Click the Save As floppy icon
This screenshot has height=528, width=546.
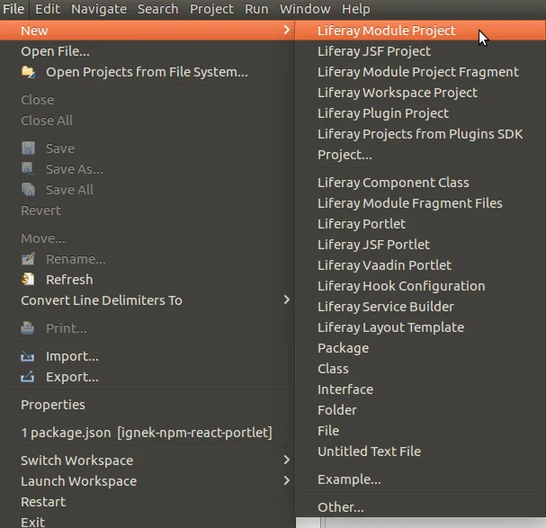click(x=28, y=169)
